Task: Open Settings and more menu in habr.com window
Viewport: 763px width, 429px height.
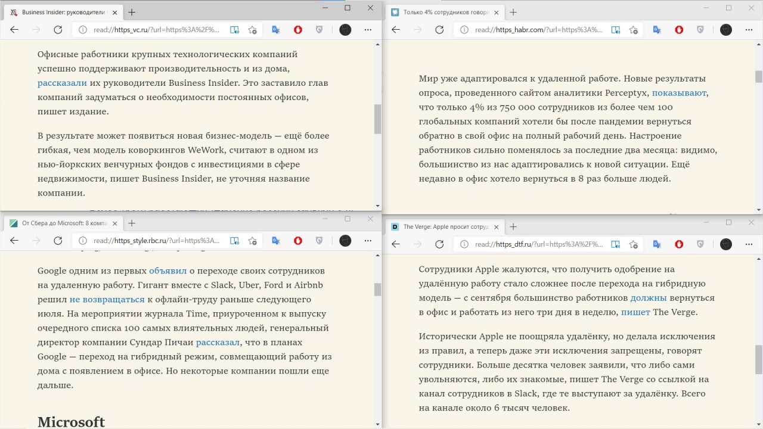Action: 749,30
